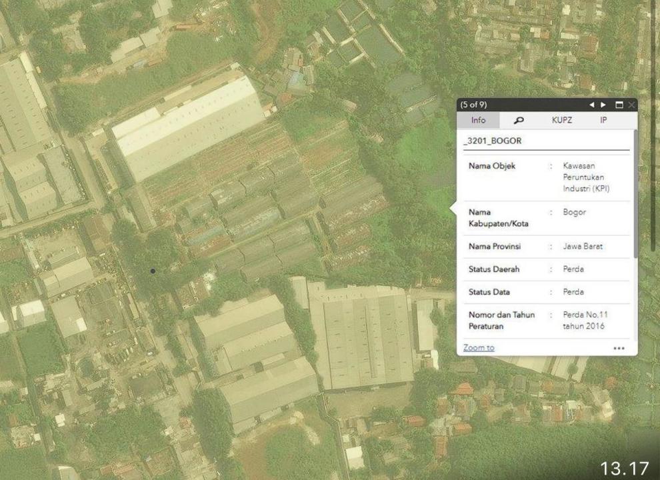Click the Nama Provinsi row

click(x=547, y=247)
